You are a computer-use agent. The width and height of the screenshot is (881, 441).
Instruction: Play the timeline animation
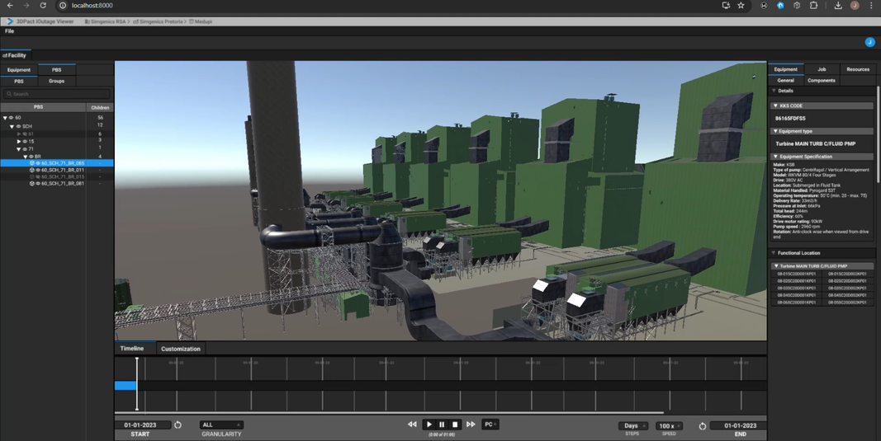[x=429, y=425]
